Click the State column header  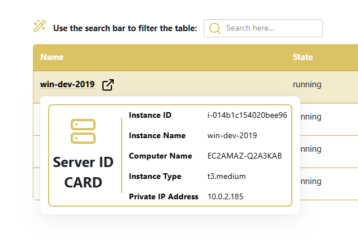tap(303, 57)
